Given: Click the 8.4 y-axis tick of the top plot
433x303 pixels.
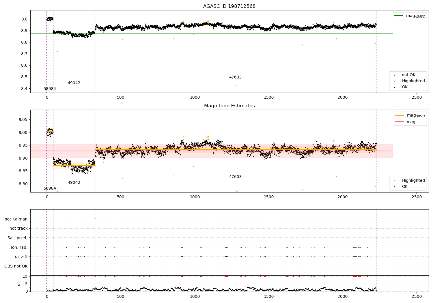Looking at the screenshot, I should 24,89.
